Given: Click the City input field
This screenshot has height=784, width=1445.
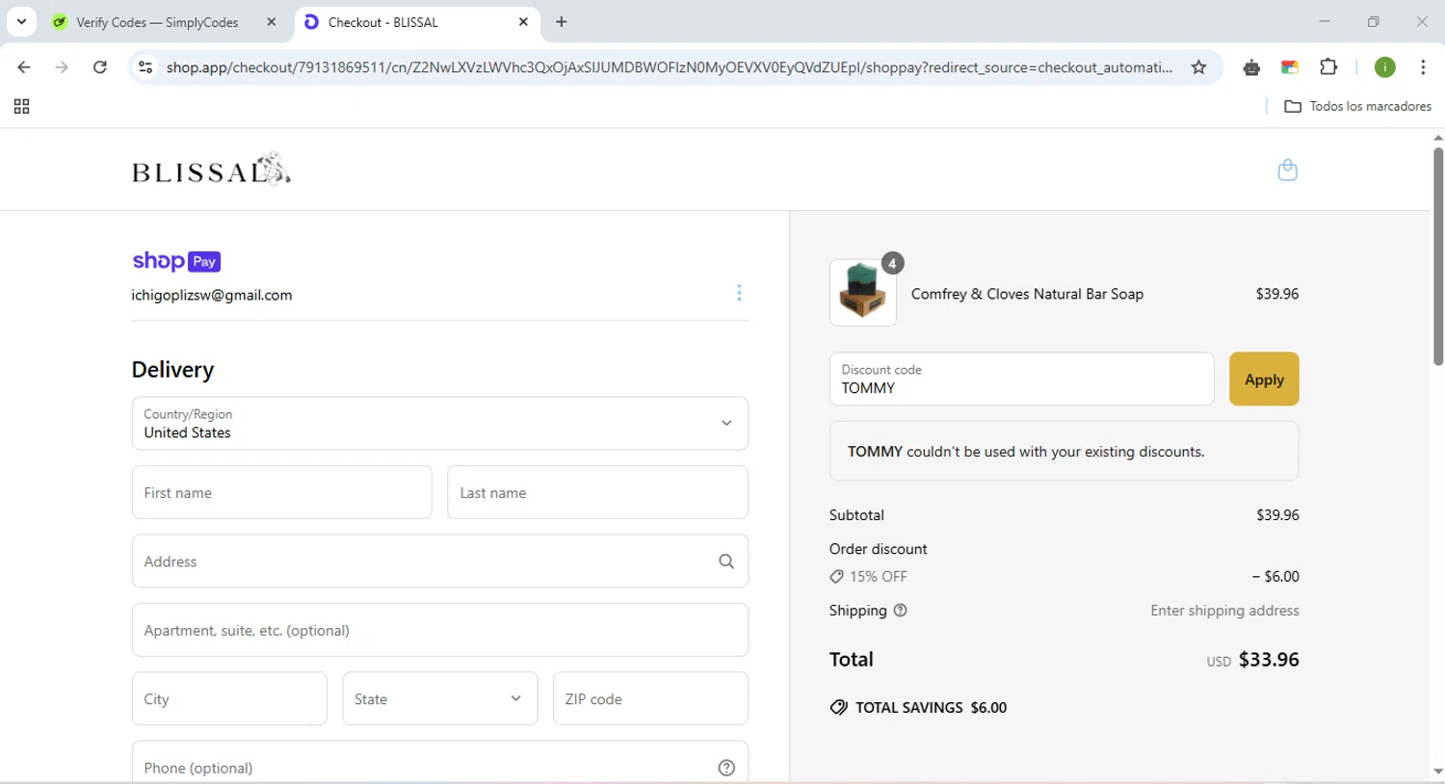Looking at the screenshot, I should tap(229, 699).
